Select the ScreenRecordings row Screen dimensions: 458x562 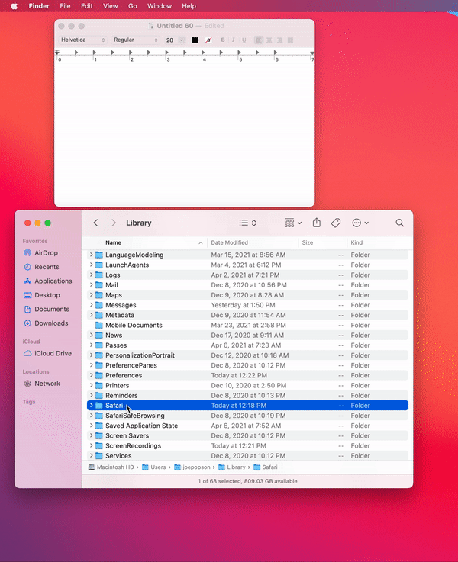[x=247, y=445]
